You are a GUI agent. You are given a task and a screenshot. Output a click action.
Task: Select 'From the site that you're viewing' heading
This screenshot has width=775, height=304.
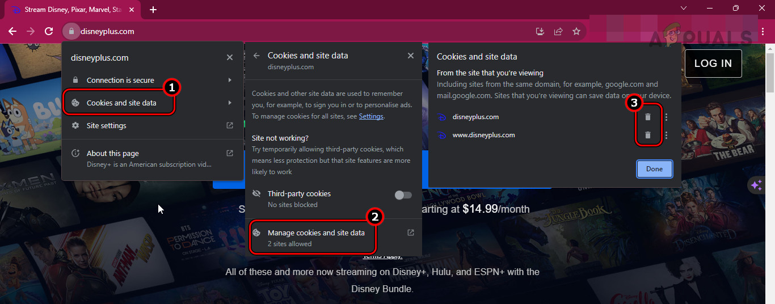[490, 73]
